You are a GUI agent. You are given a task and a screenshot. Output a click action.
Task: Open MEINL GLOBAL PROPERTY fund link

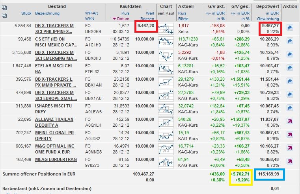(54, 136)
